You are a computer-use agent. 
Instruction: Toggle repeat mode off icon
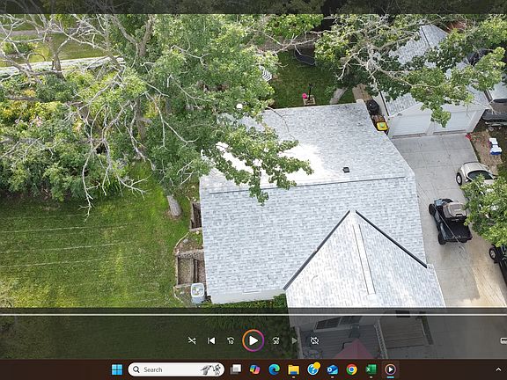point(314,340)
